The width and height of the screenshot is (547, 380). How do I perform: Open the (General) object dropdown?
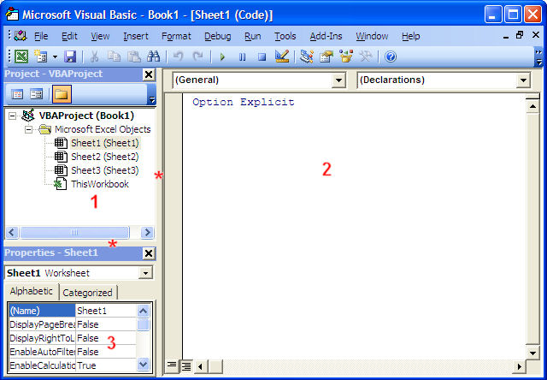338,80
